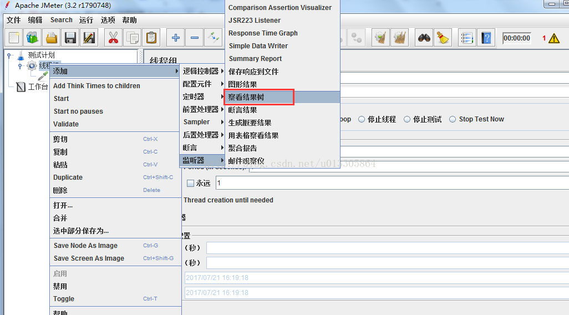569x315 pixels.
Task: Choose 用表格察看结果 listener
Action: tap(282, 135)
